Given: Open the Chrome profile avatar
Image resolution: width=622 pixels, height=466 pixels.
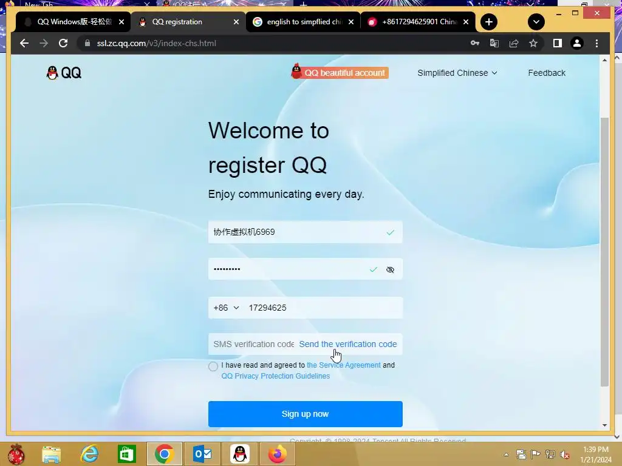Looking at the screenshot, I should [577, 43].
